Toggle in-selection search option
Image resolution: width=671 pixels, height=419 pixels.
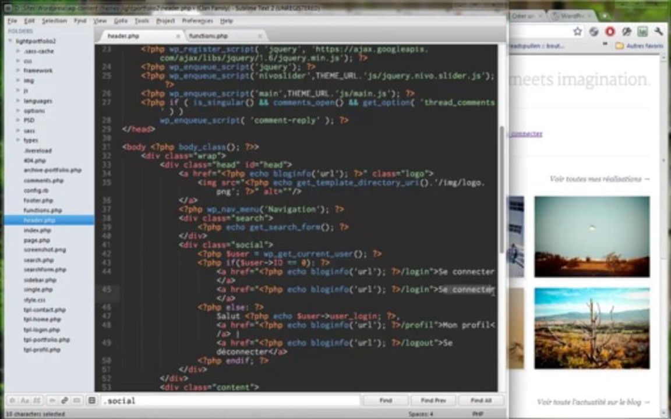tap(77, 400)
